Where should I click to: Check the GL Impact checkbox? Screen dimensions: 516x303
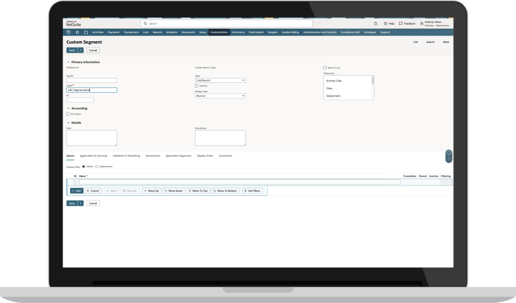(68, 114)
